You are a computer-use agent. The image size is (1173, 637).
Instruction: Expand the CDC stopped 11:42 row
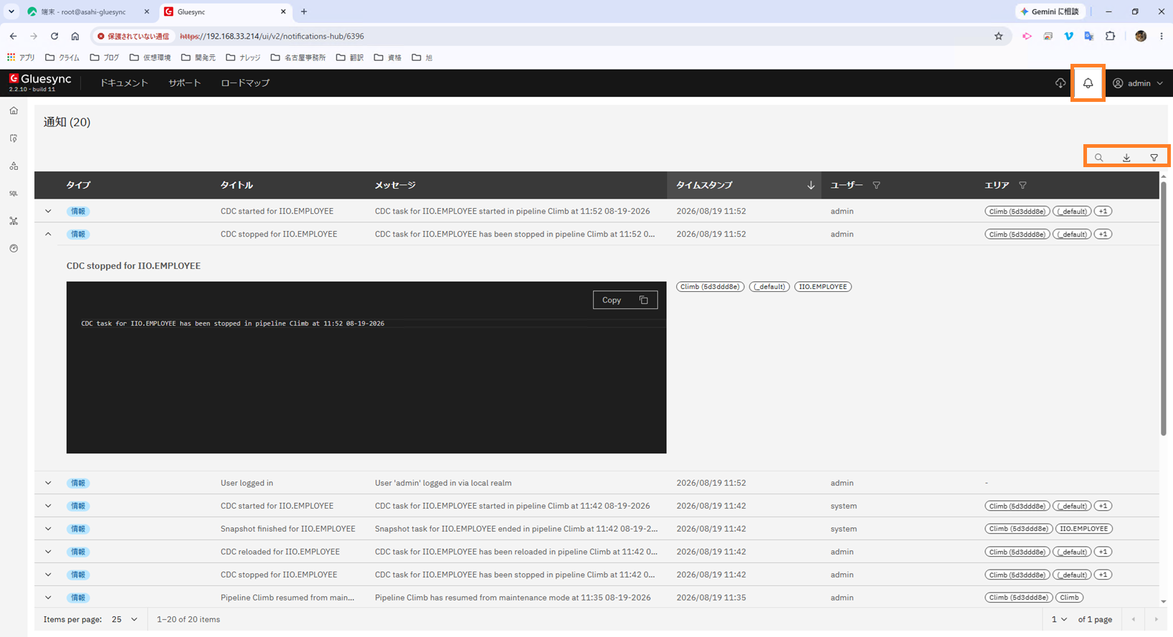tap(48, 575)
